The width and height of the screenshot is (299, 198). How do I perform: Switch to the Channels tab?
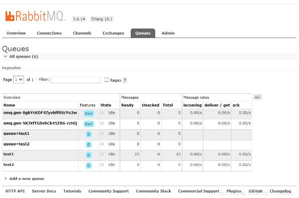coord(82,33)
